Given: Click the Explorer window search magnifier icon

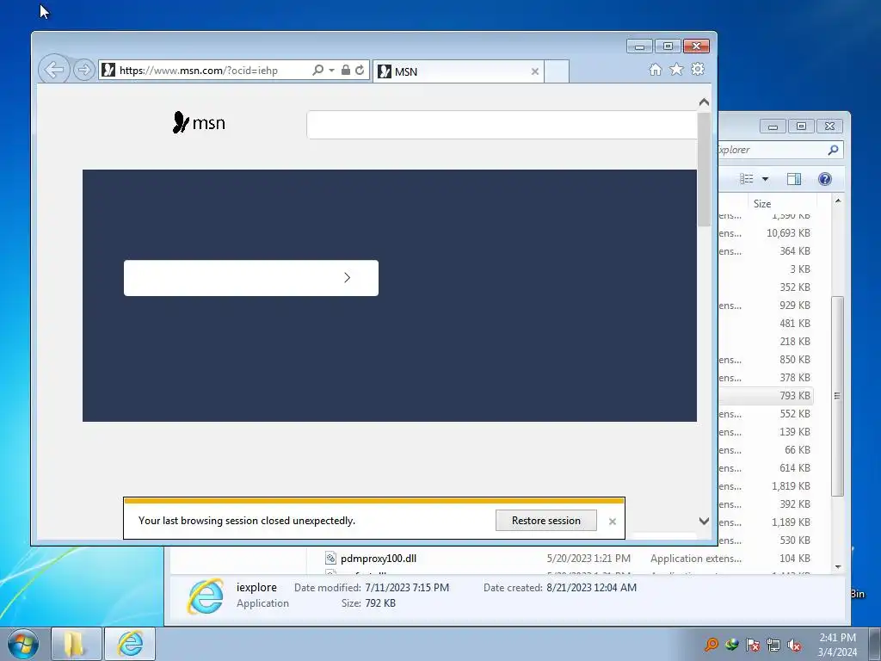Looking at the screenshot, I should (x=833, y=150).
